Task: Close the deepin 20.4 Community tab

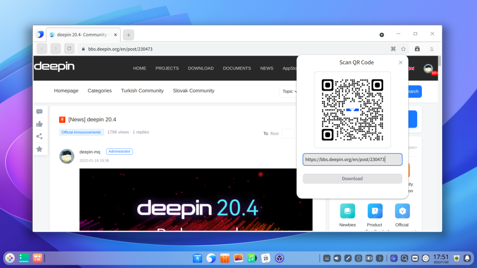Action: [116, 34]
